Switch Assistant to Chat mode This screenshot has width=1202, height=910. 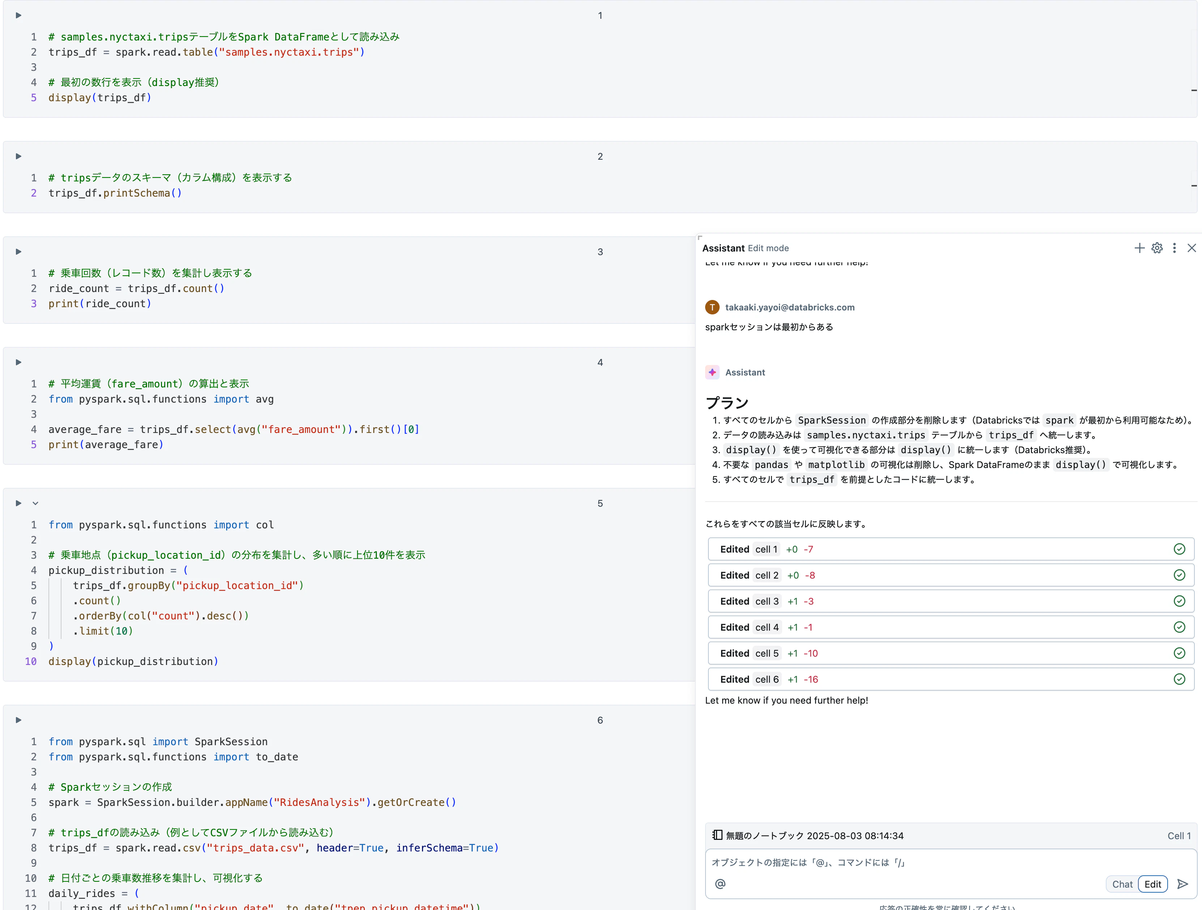pos(1122,884)
